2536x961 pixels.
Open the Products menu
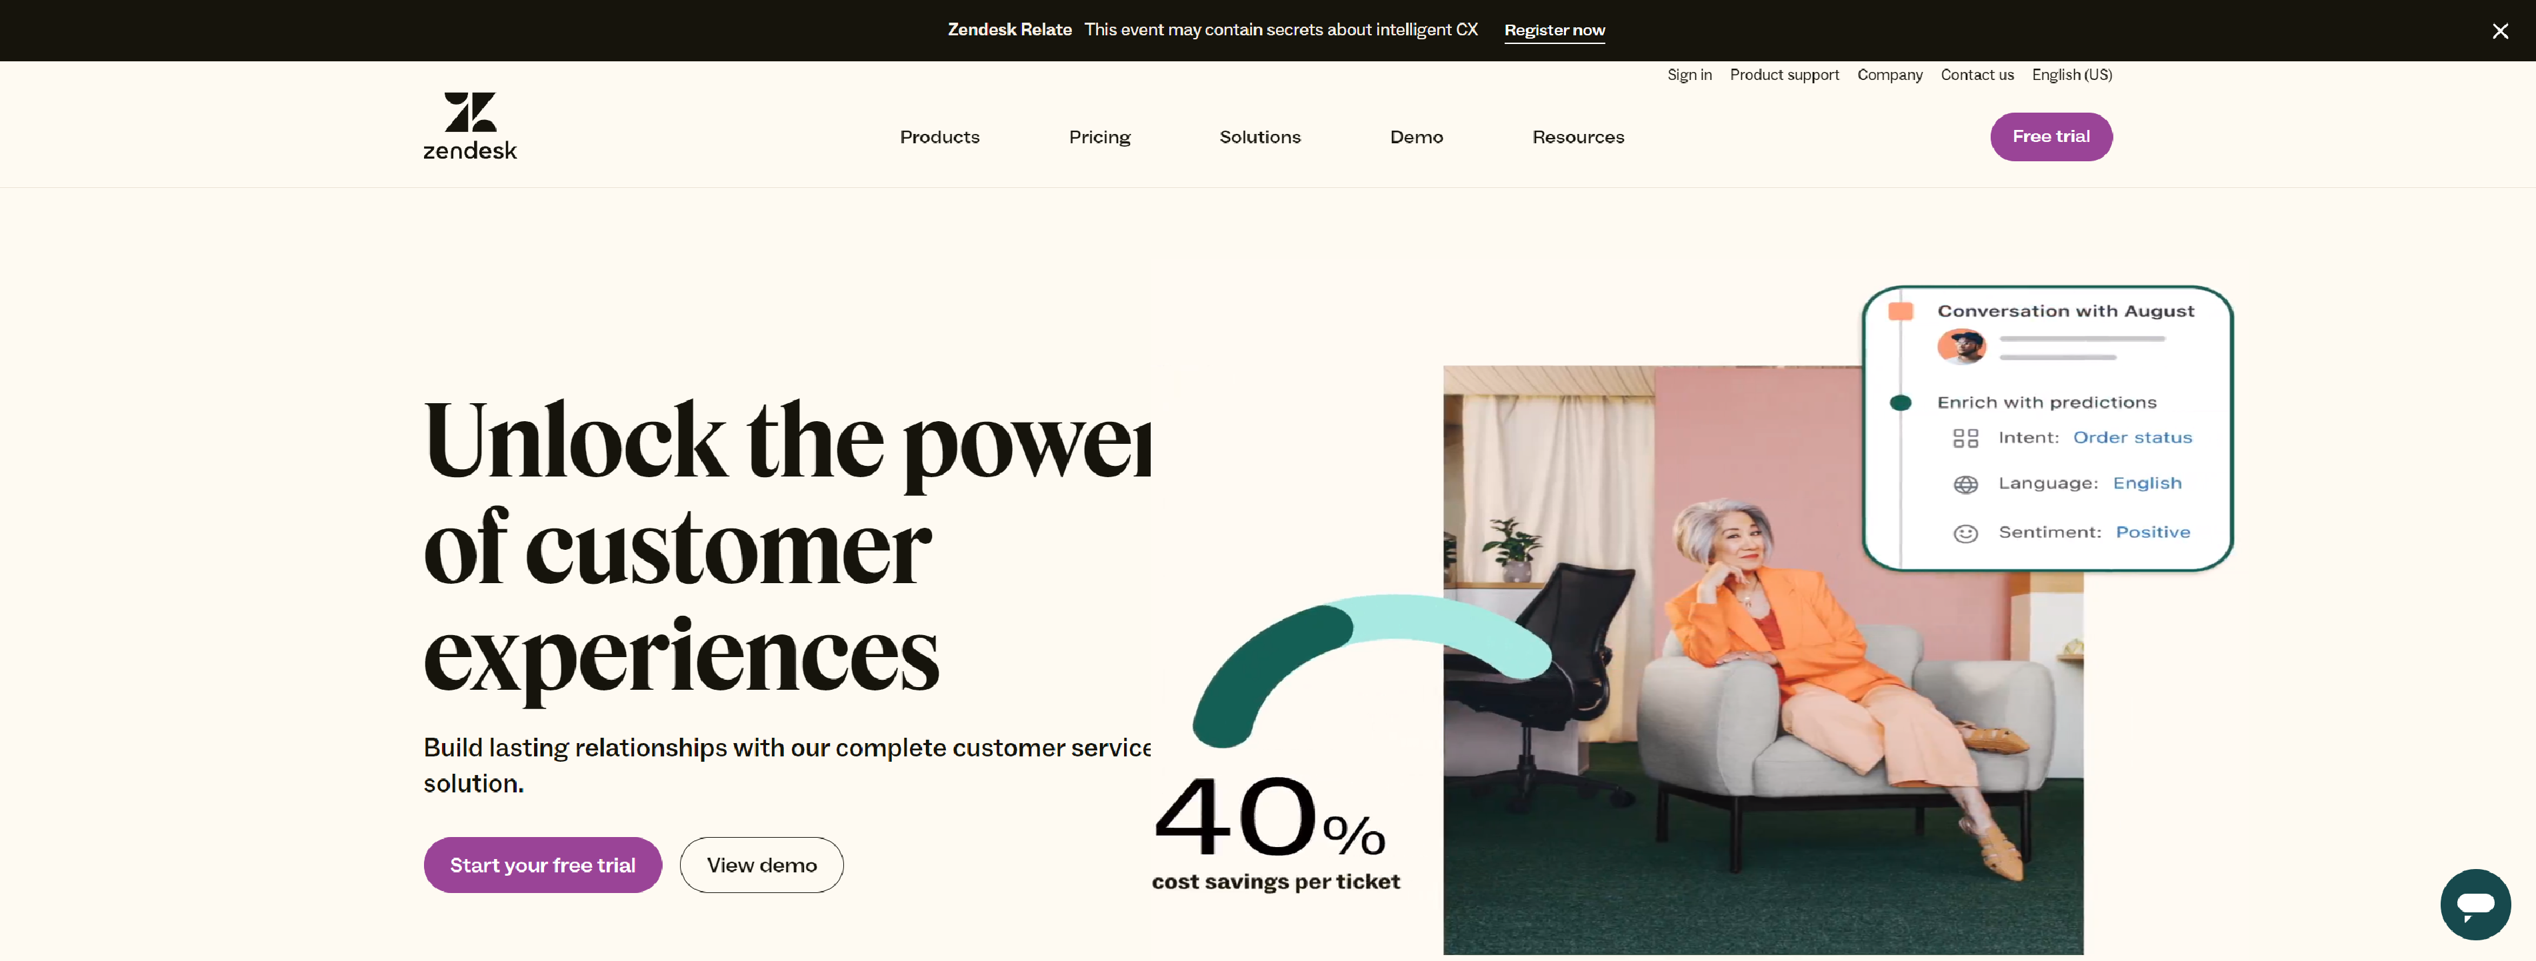939,137
